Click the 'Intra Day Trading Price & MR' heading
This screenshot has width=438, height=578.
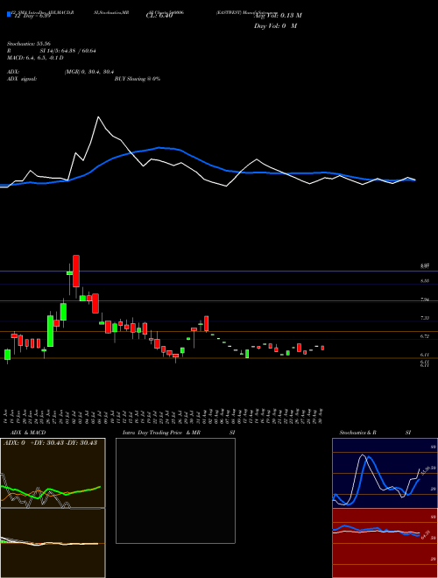(x=161, y=433)
